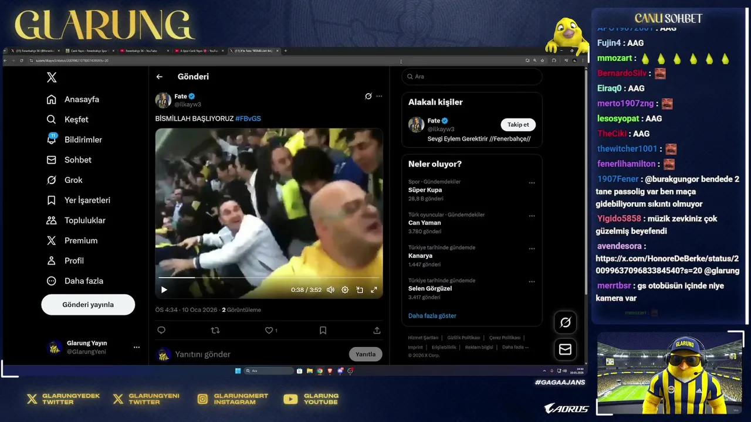The height and width of the screenshot is (422, 751).
Task: Click the X logo in the sidebar
Action: (52, 77)
